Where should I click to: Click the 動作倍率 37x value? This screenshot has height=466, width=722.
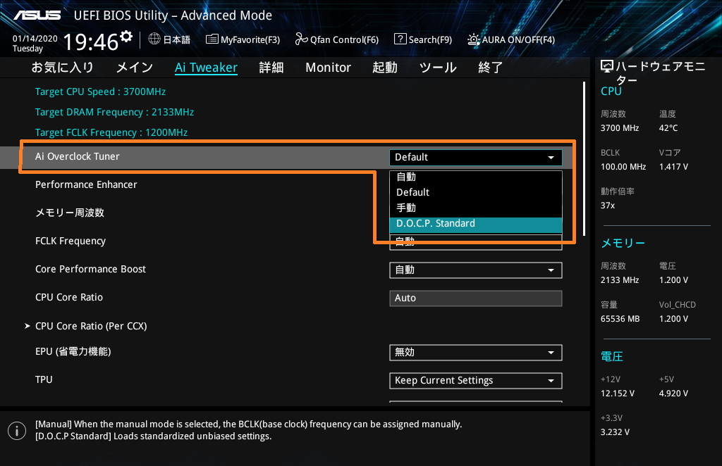(x=608, y=206)
